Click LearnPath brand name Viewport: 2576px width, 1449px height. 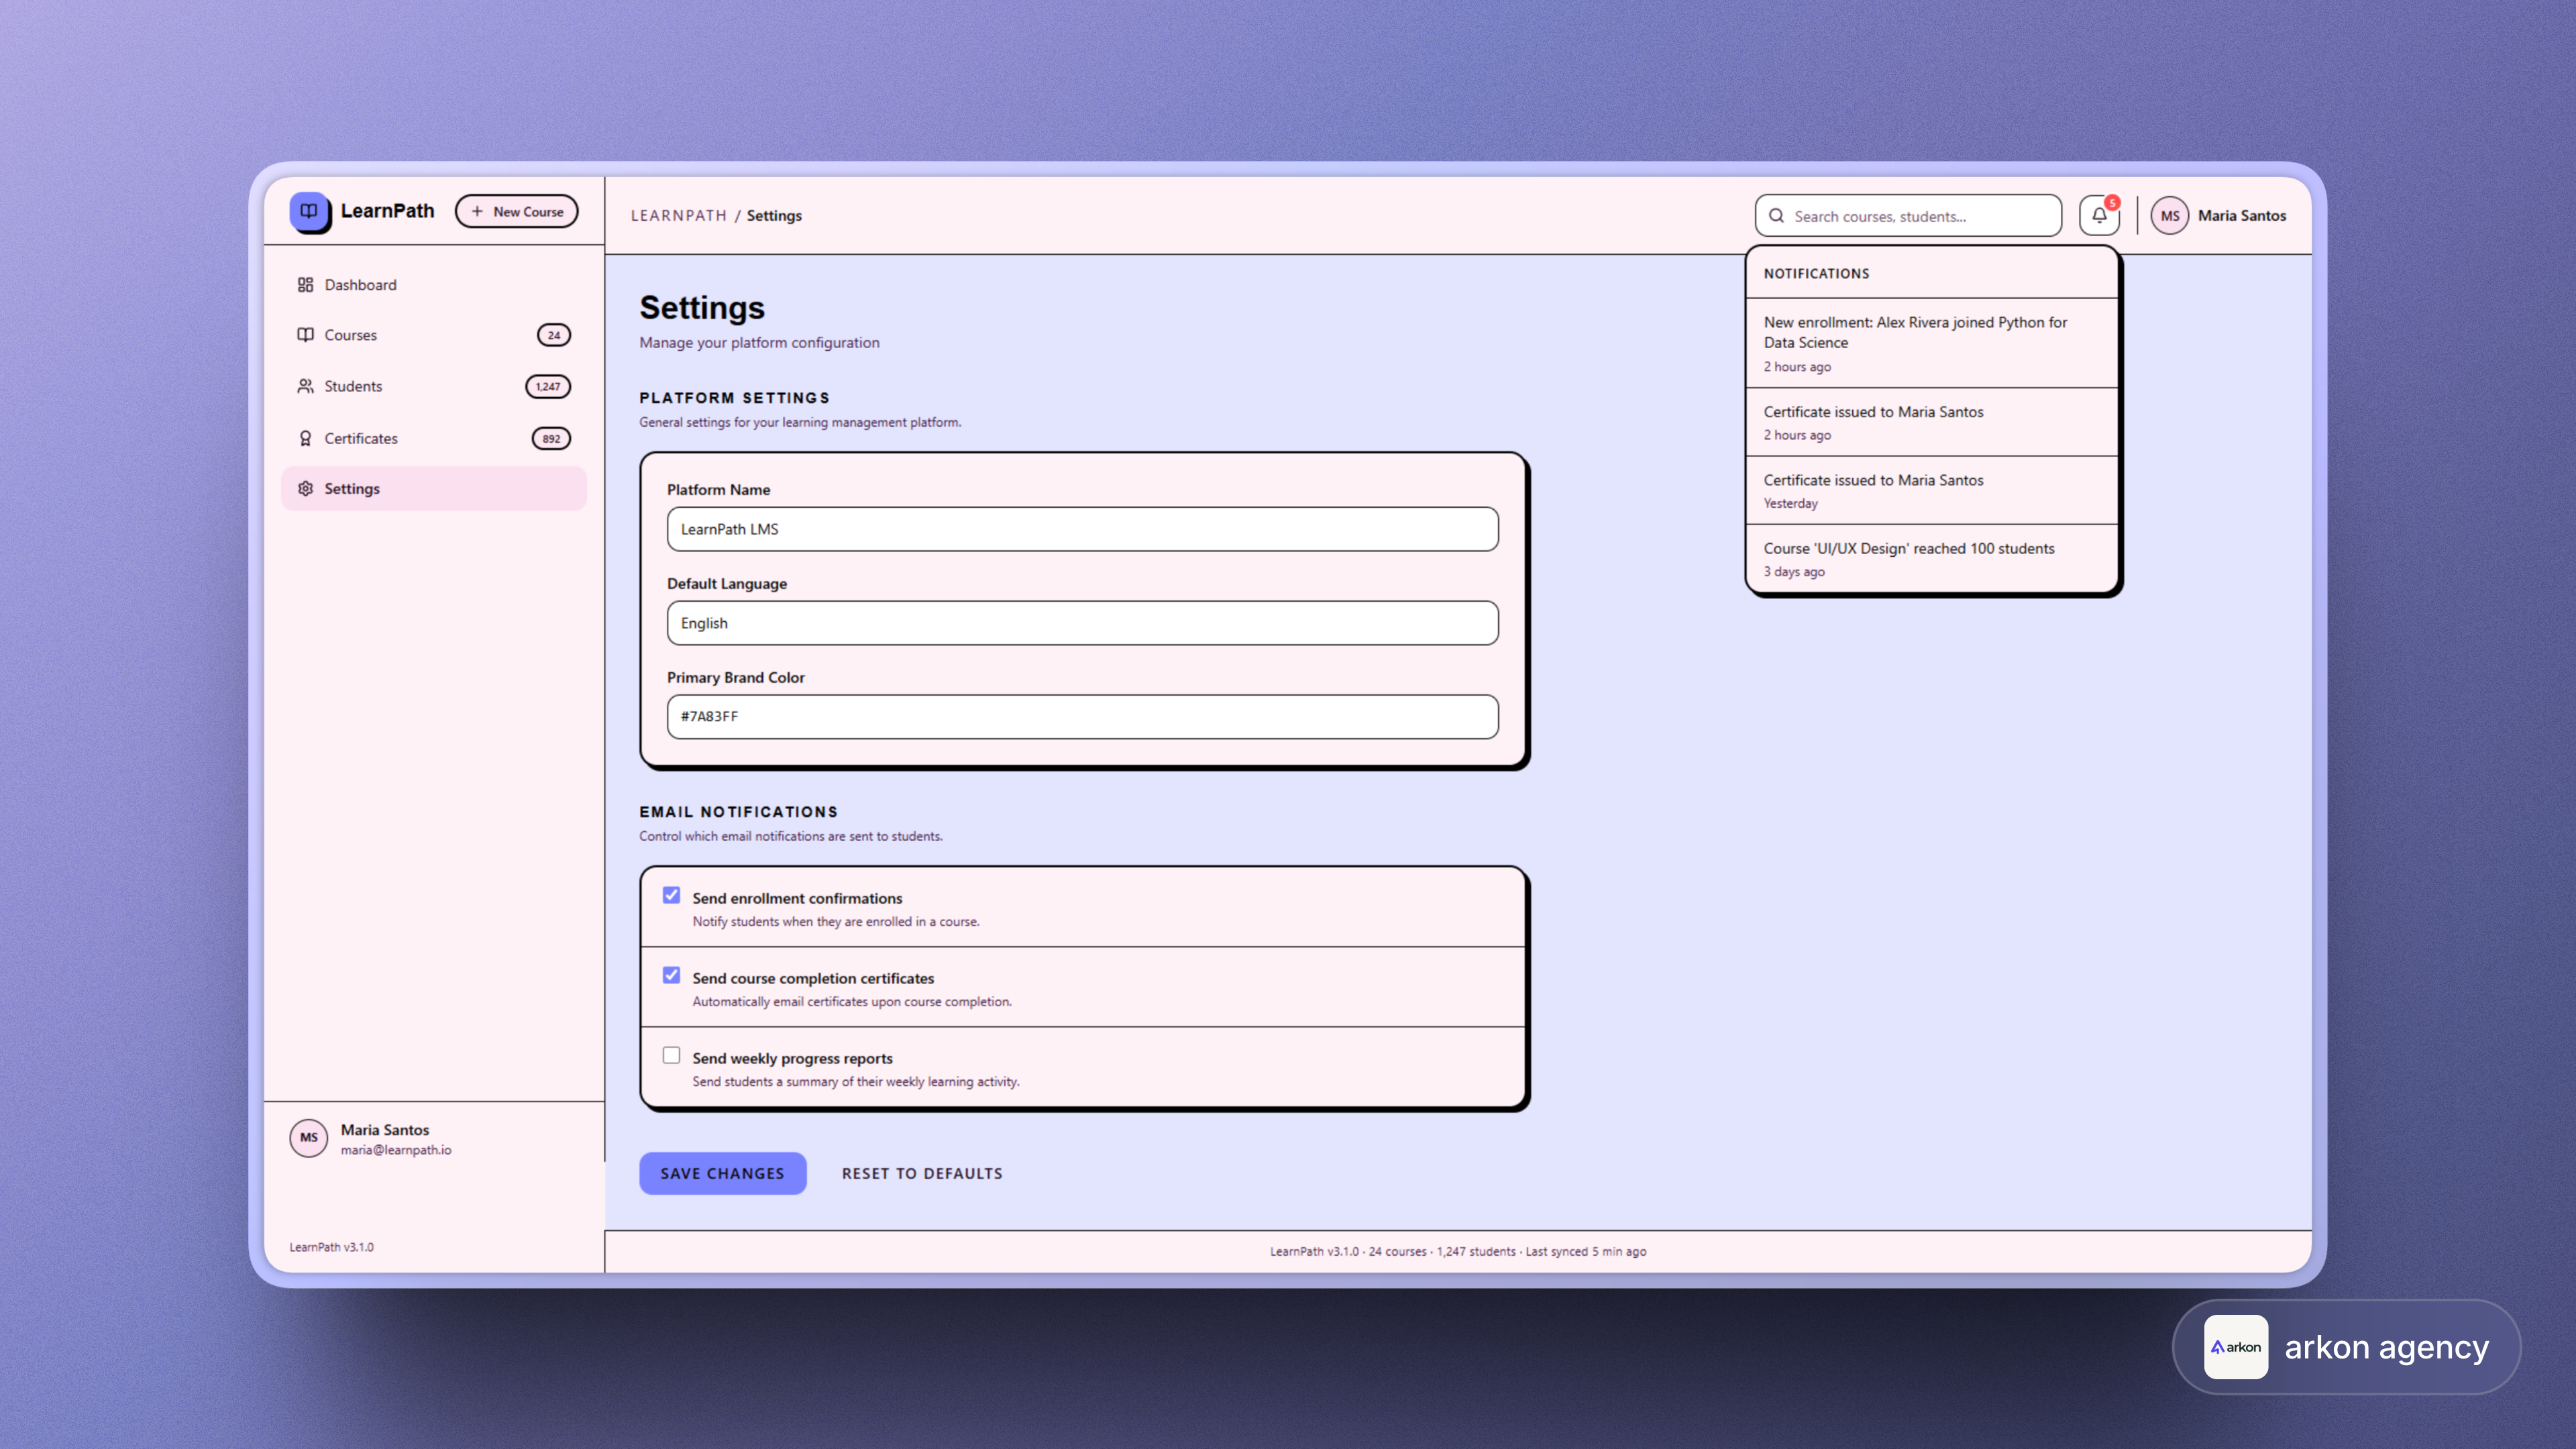[387, 211]
